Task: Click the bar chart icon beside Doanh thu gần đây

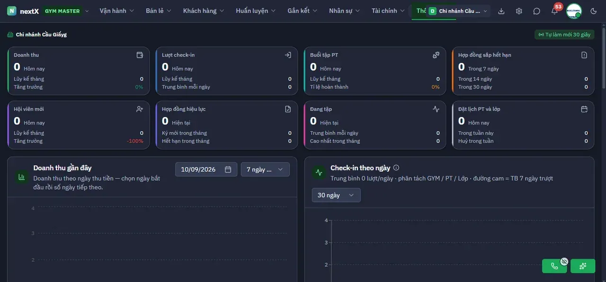Action: [x=21, y=177]
